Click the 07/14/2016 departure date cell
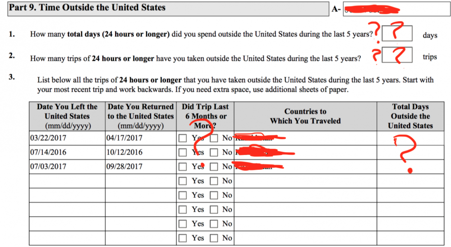This screenshot has width=451, height=247. (67, 152)
